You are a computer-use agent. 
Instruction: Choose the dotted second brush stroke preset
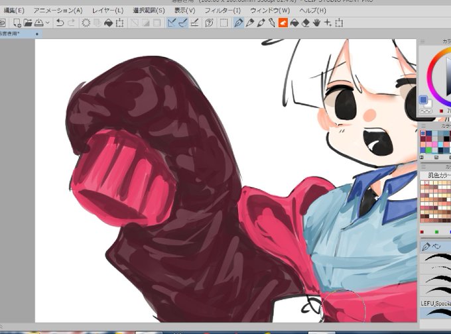[x=436, y=269]
